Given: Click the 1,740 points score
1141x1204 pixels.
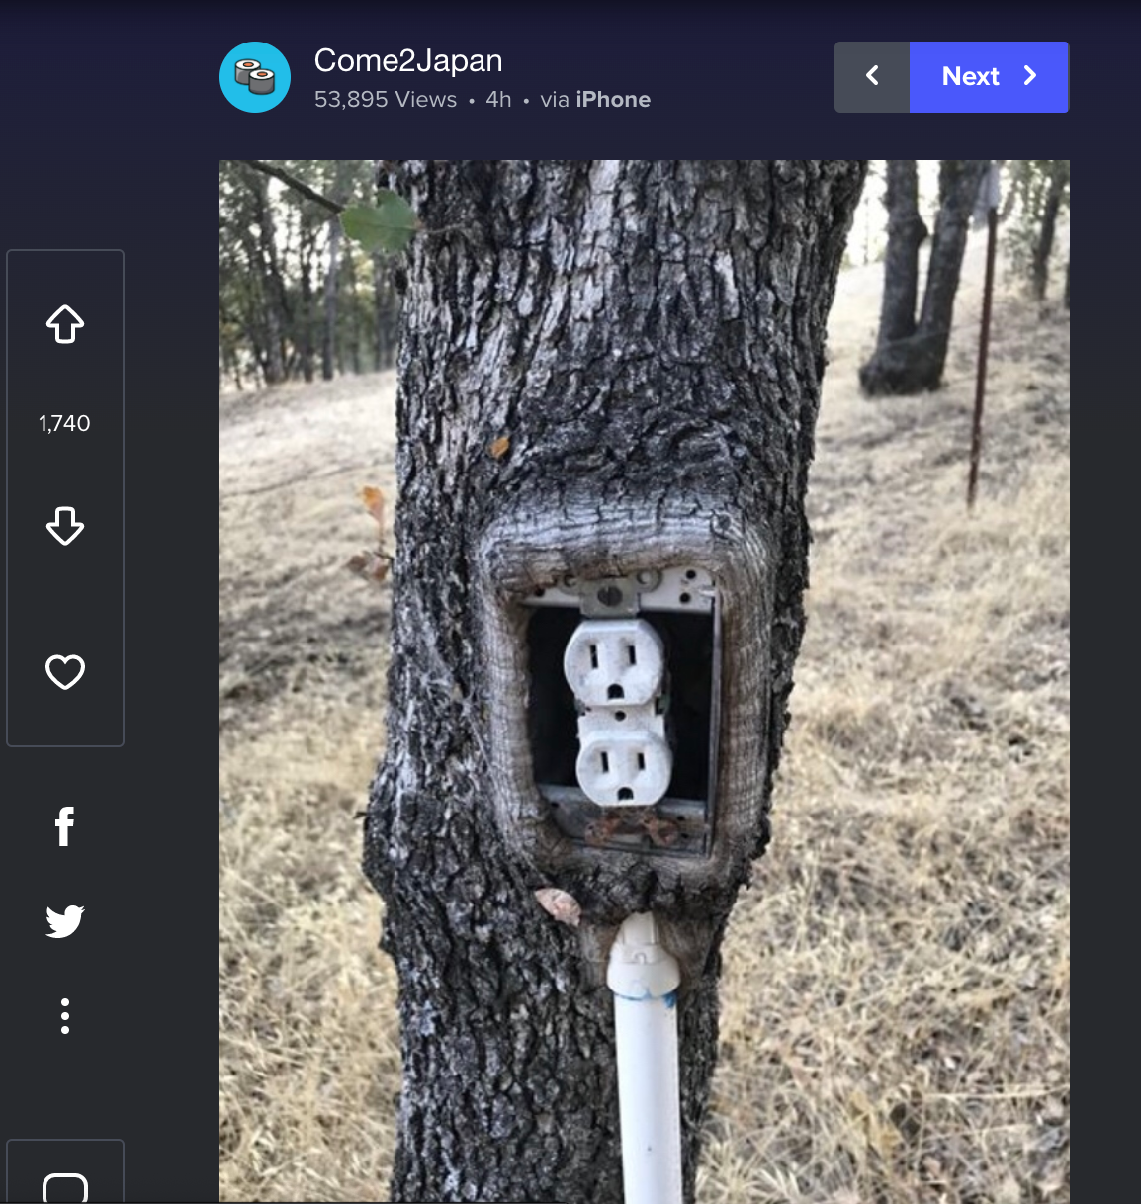Looking at the screenshot, I should (64, 423).
